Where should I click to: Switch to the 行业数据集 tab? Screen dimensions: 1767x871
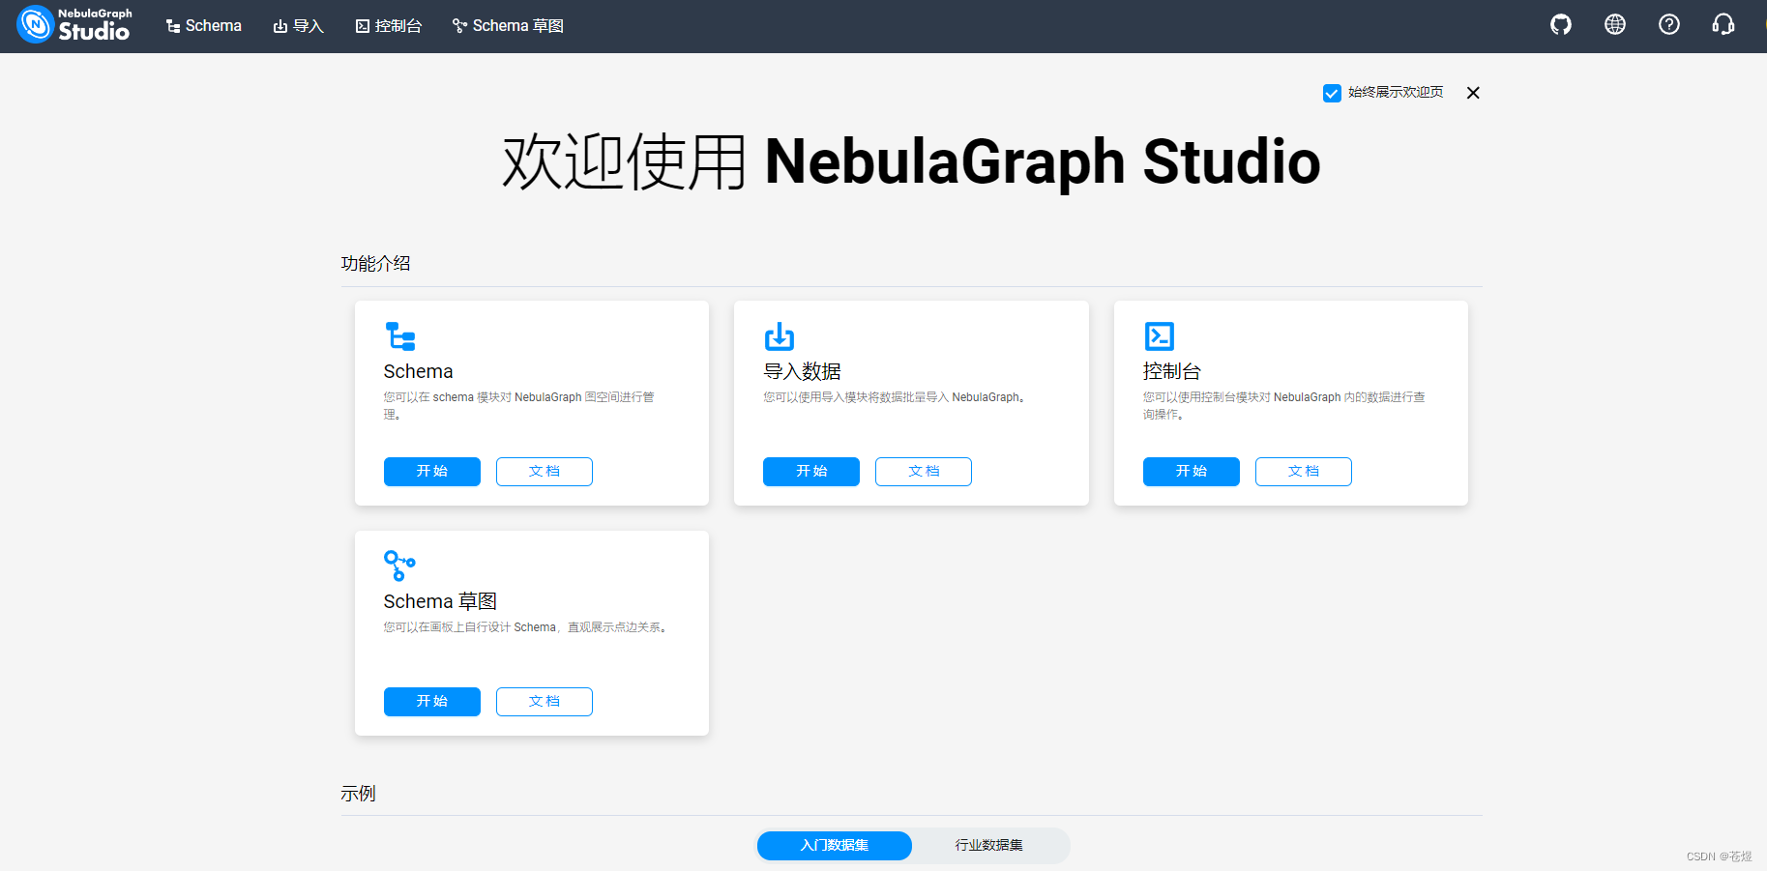(989, 846)
